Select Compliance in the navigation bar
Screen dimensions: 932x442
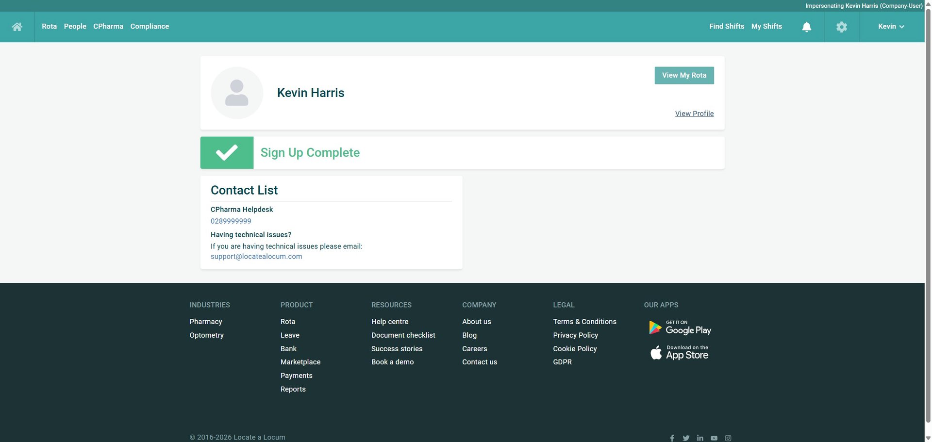click(x=150, y=27)
